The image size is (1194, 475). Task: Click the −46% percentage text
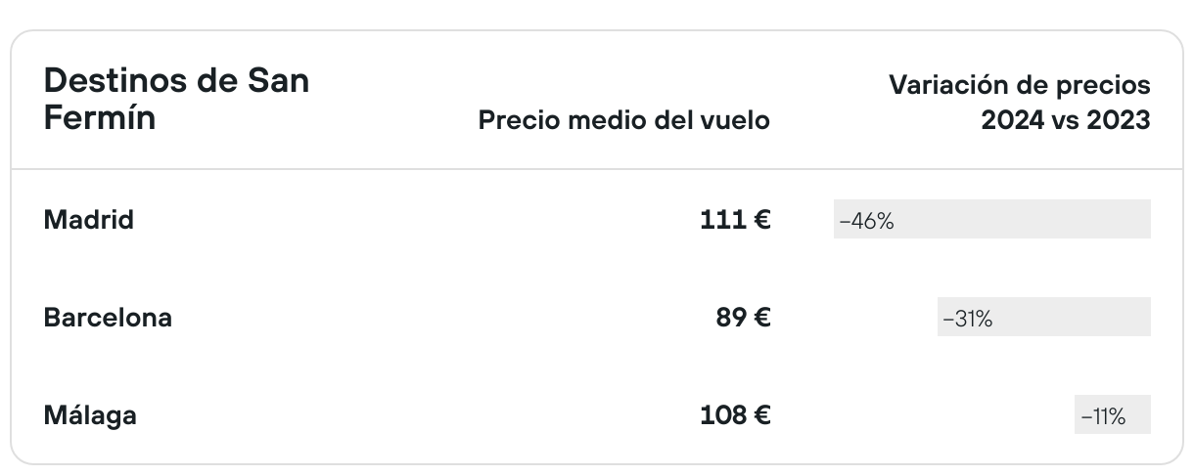(866, 221)
